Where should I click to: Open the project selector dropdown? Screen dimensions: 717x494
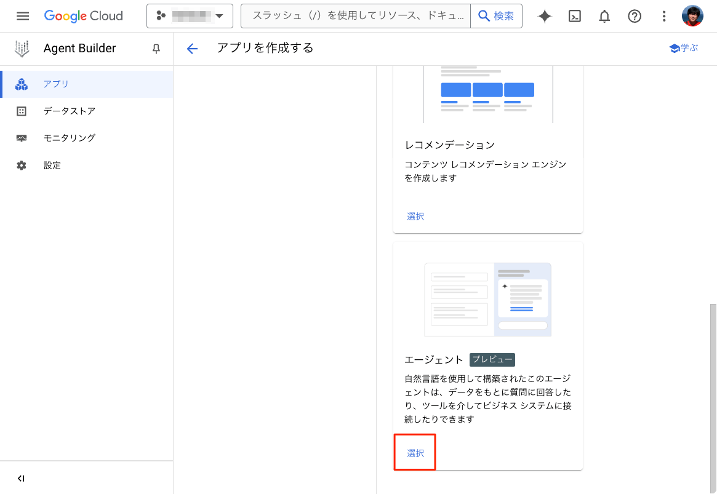(x=190, y=16)
